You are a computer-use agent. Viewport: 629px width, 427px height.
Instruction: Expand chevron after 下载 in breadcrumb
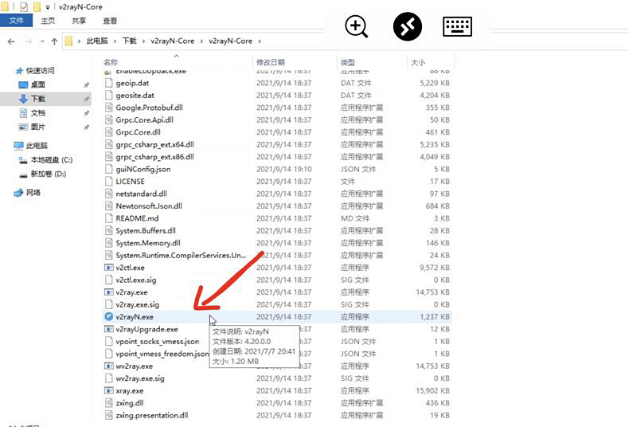pyautogui.click(x=143, y=41)
